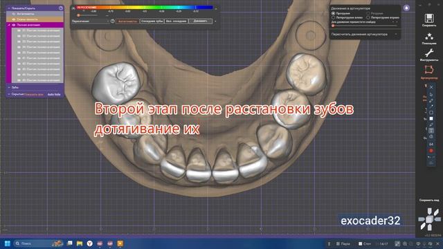
Task: Select the filled white square tool in the annotation toolbar
Action: pos(431,118)
